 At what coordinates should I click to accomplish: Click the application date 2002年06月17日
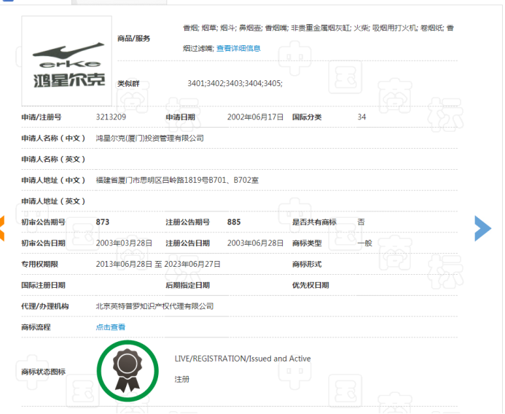pos(255,117)
